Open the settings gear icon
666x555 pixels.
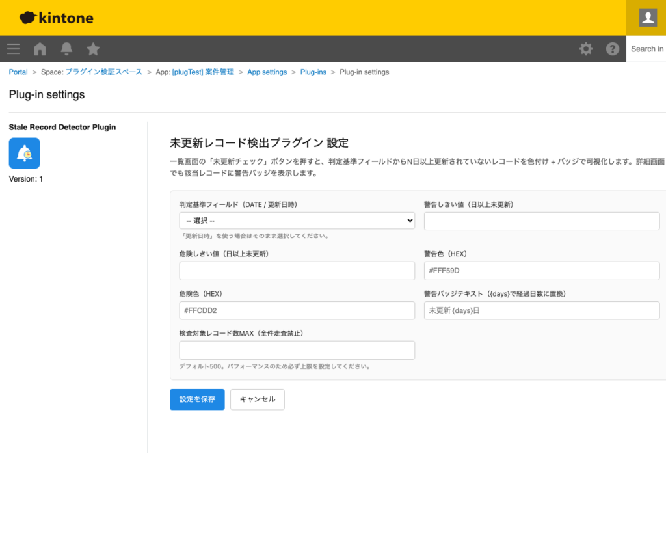point(586,49)
